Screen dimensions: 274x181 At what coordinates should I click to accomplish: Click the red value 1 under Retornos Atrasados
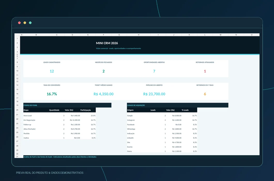point(205,71)
